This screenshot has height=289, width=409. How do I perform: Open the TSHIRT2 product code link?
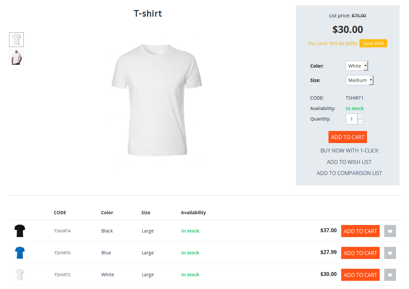point(62,275)
